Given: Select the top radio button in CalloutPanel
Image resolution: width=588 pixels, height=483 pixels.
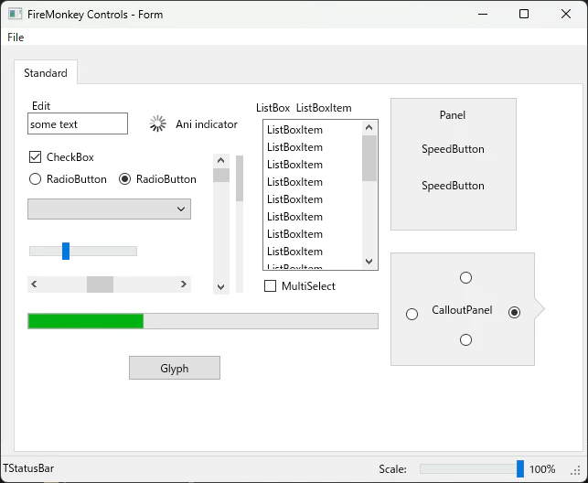Looking at the screenshot, I should [x=465, y=278].
